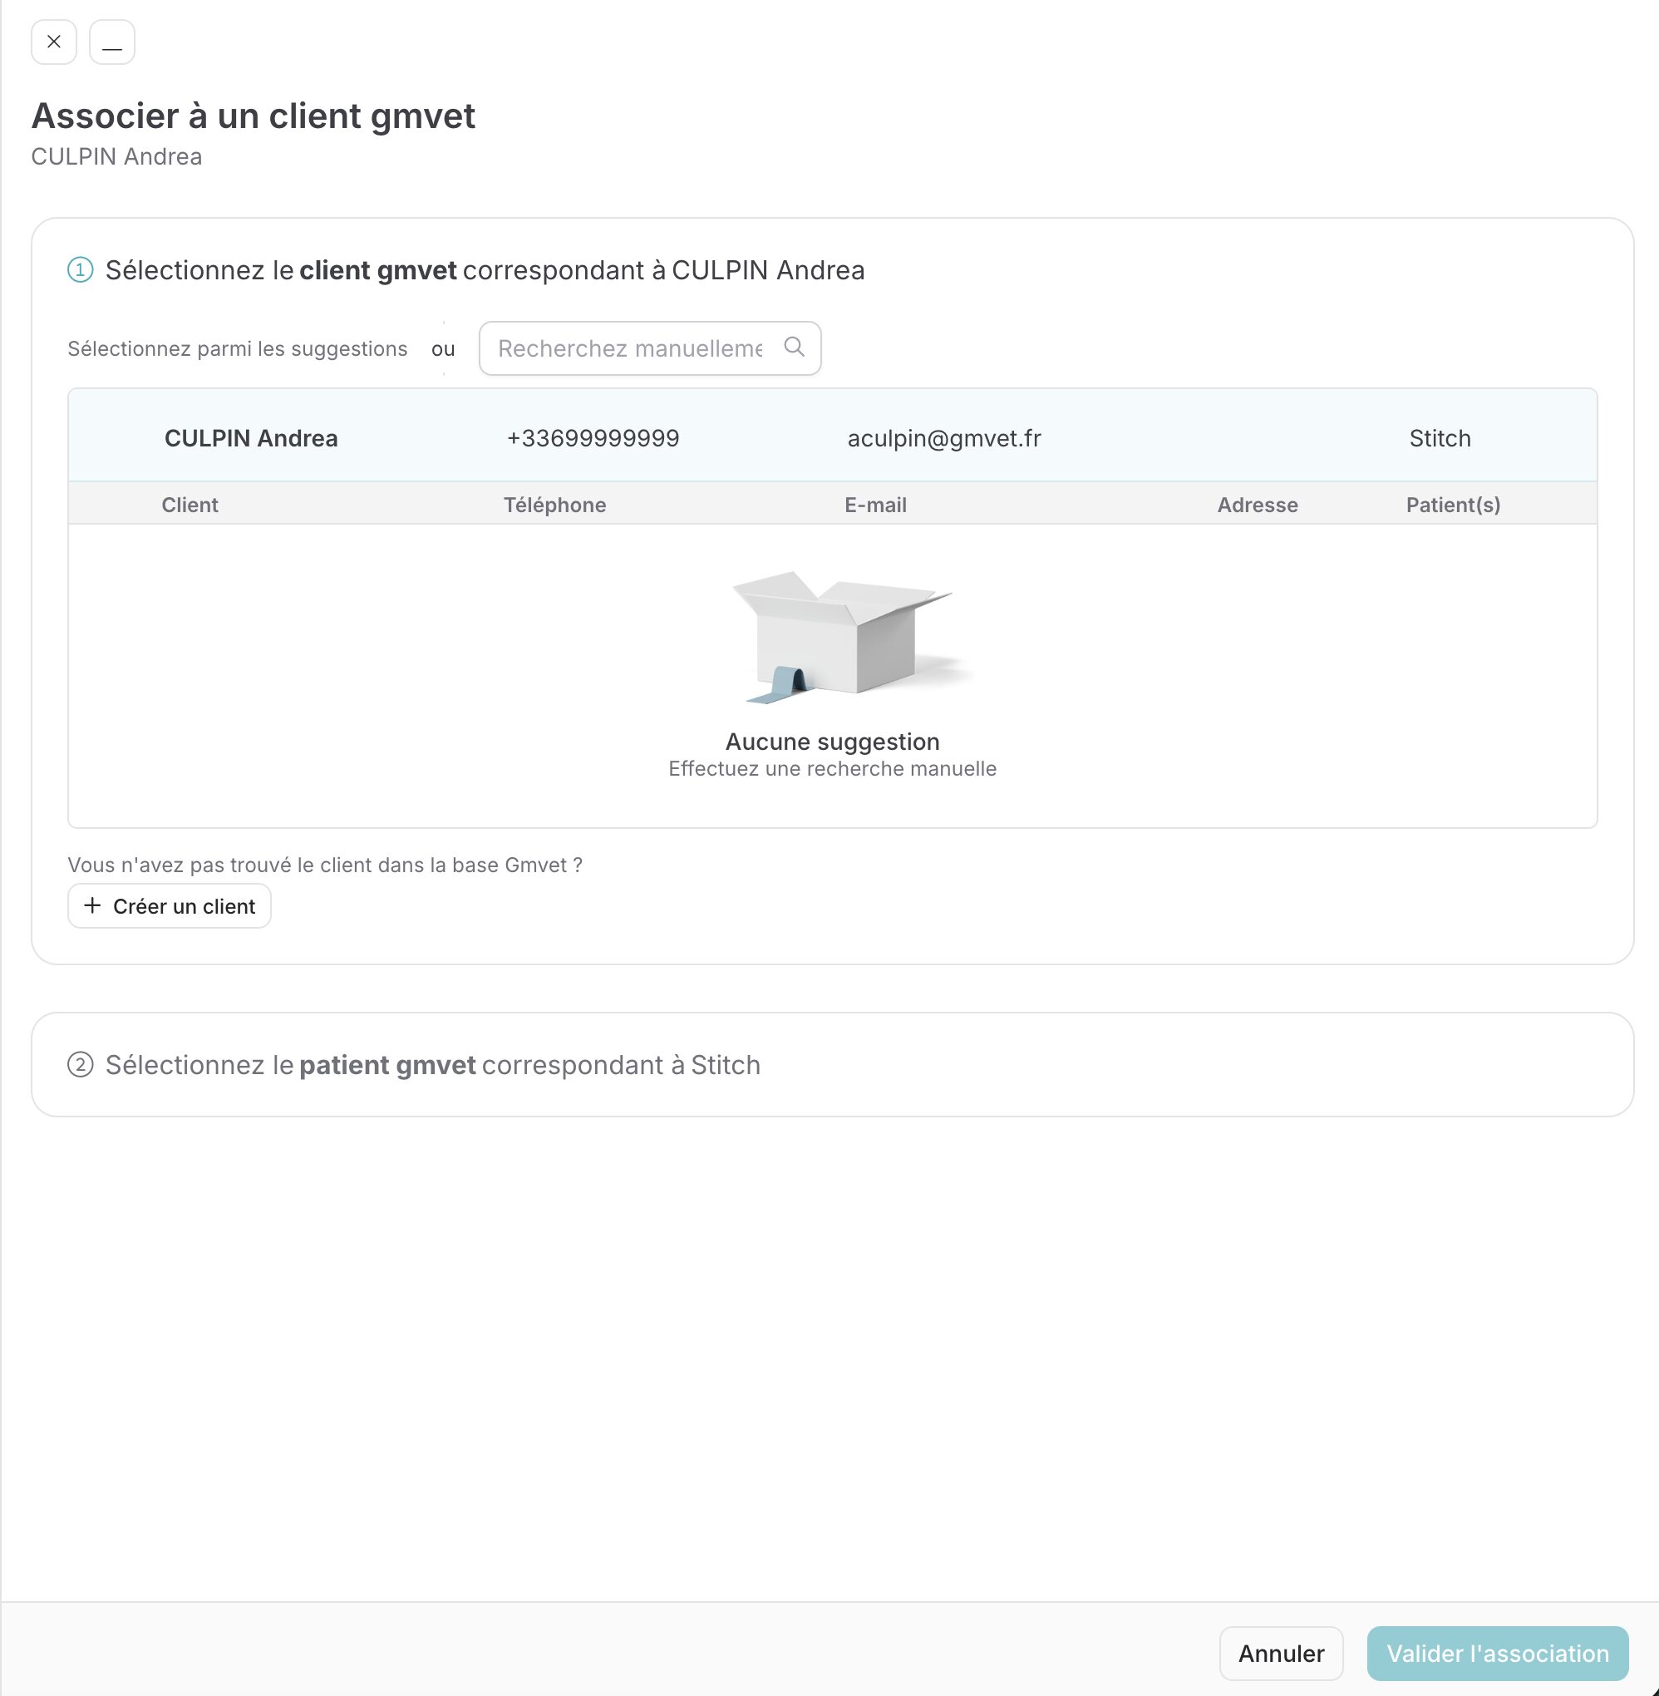Click the magnifying glass search icon

coord(794,347)
